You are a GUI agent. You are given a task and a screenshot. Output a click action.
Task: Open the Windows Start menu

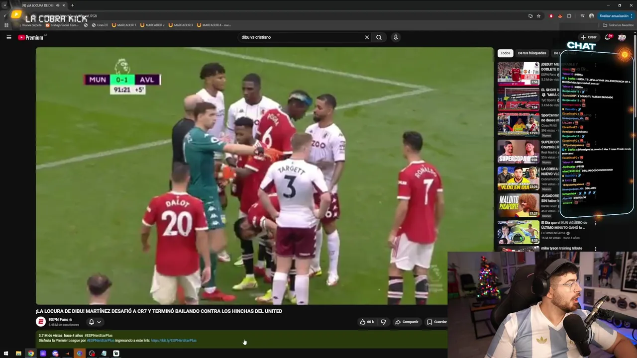tap(6, 354)
